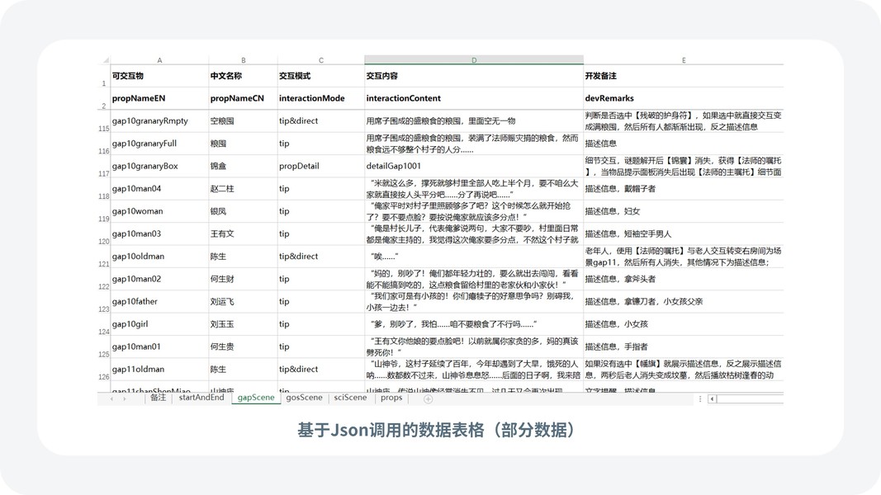Click the 刘运飞 cell
The height and width of the screenshot is (495, 881).
244,301
